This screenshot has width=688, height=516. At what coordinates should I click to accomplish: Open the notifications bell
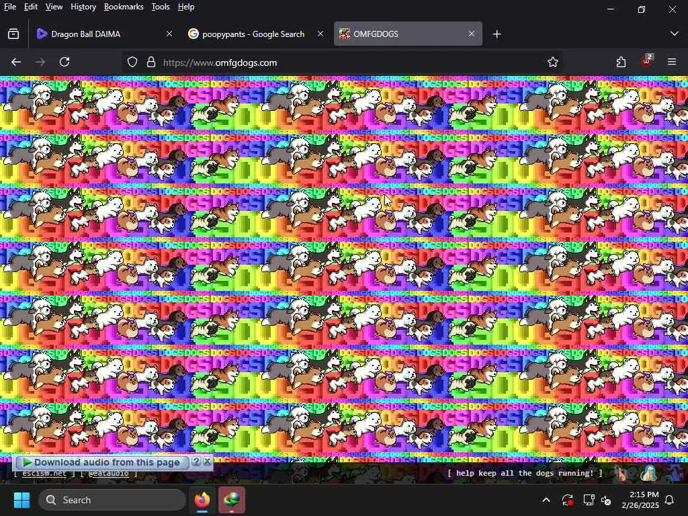pos(670,500)
